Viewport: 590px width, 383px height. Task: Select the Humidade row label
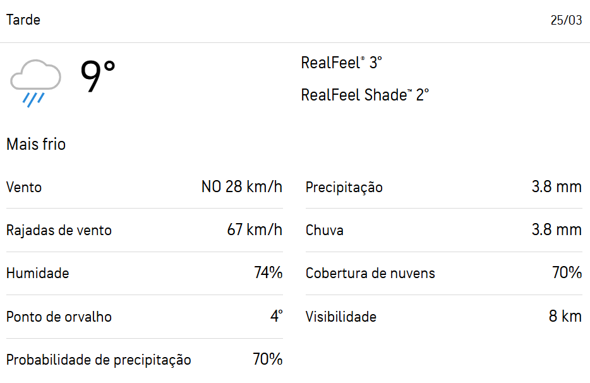[x=38, y=274]
